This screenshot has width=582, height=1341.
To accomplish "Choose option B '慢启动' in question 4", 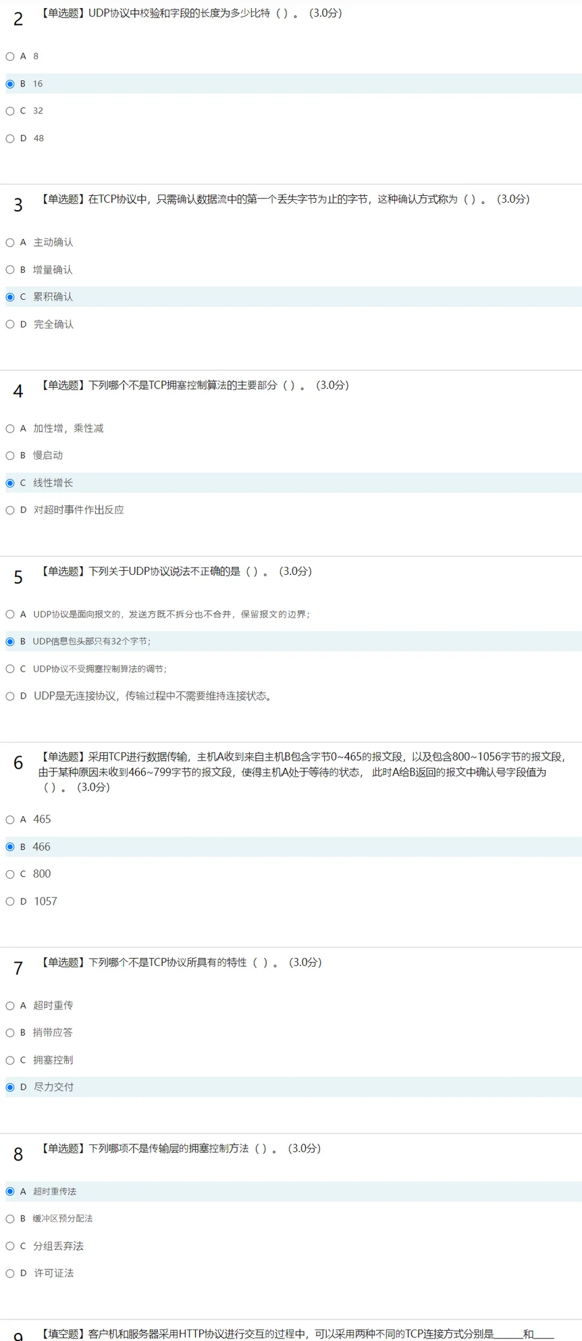I will tap(10, 455).
